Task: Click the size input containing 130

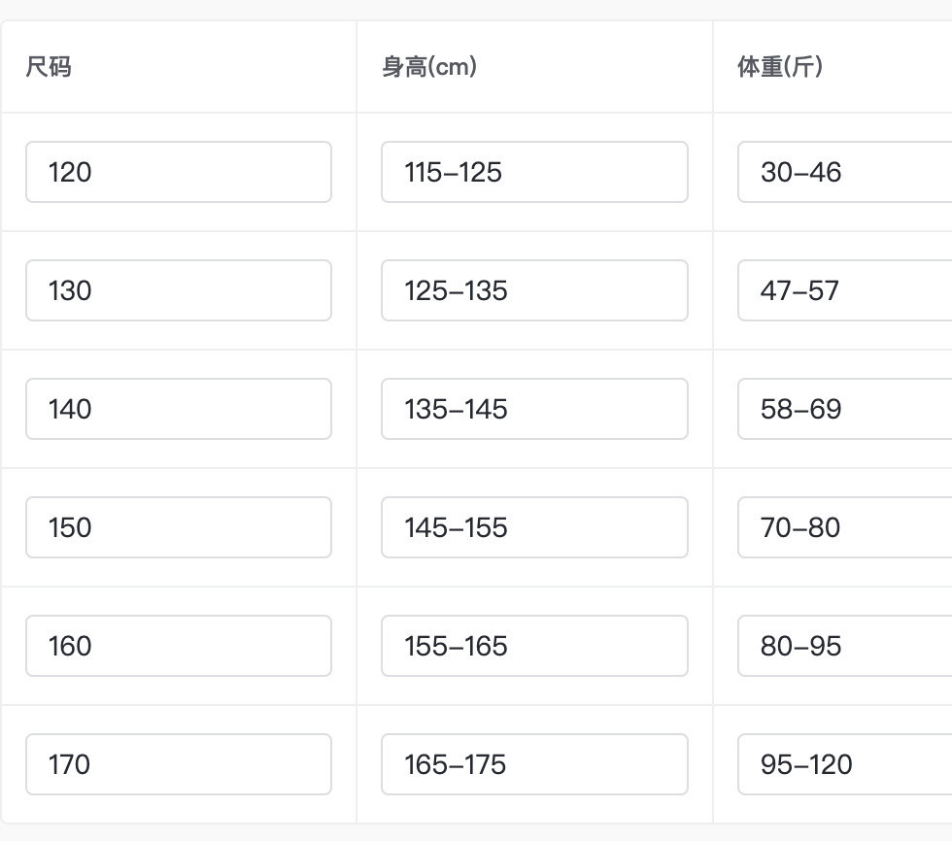Action: click(x=178, y=290)
